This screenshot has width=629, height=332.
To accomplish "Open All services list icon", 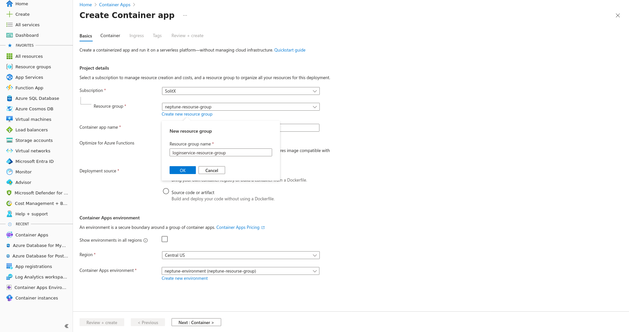I will [x=10, y=25].
